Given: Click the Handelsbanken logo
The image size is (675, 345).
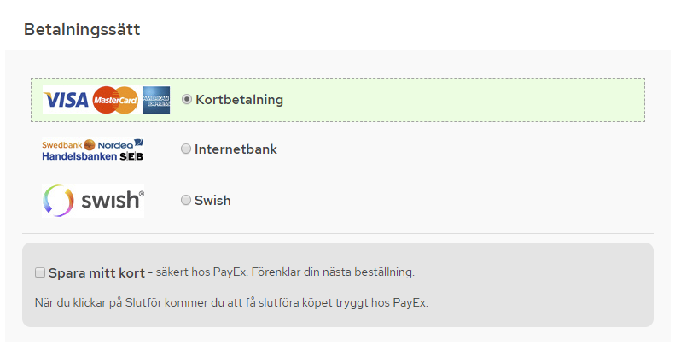Looking at the screenshot, I should 79,156.
